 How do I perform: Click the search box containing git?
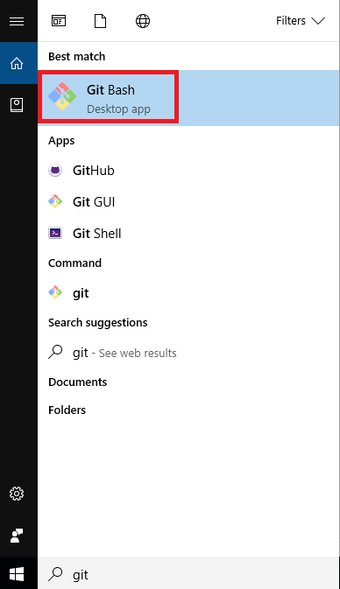(188, 573)
